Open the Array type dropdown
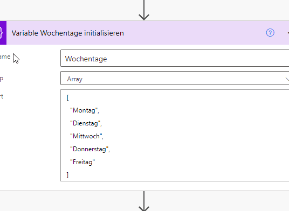 point(175,78)
